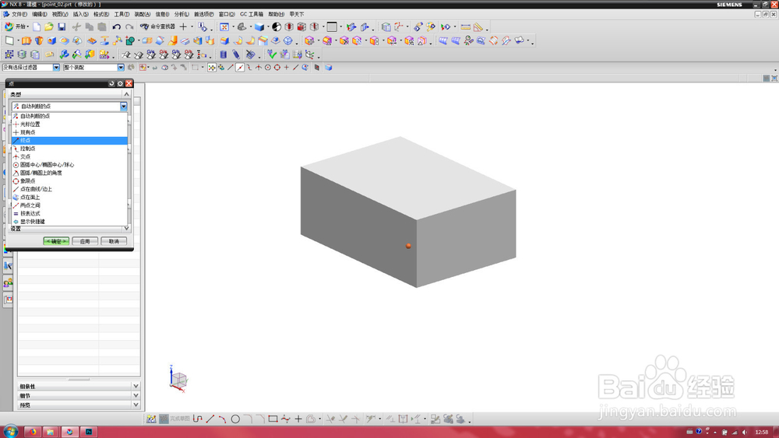Toggle the enable snap points icon

click(x=212, y=68)
